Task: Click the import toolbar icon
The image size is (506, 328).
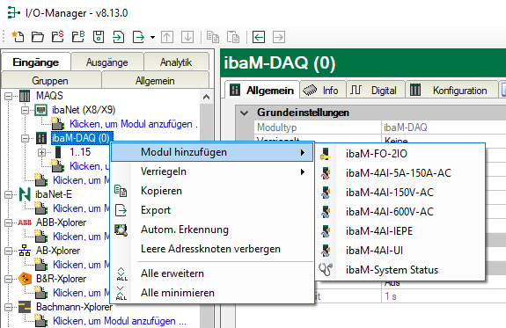Action: 119,37
